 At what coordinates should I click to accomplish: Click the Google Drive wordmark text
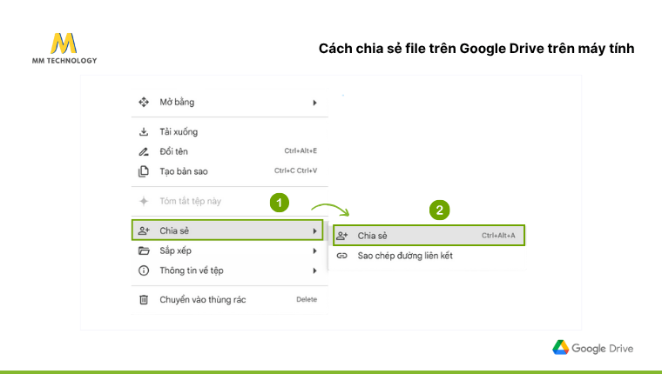coord(603,348)
